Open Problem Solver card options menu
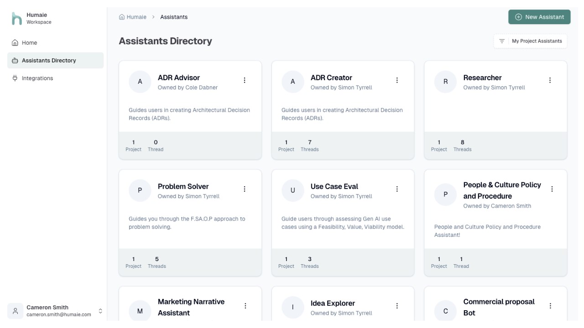This screenshot has width=584, height=328. pyautogui.click(x=245, y=189)
